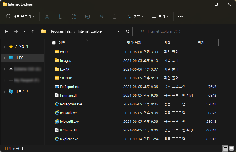Go back with the left arrow
The height and width of the screenshot is (152, 236).
coord(6,31)
